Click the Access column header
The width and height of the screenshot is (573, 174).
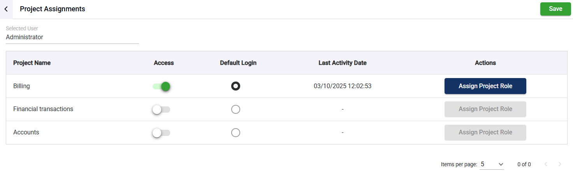tap(164, 63)
